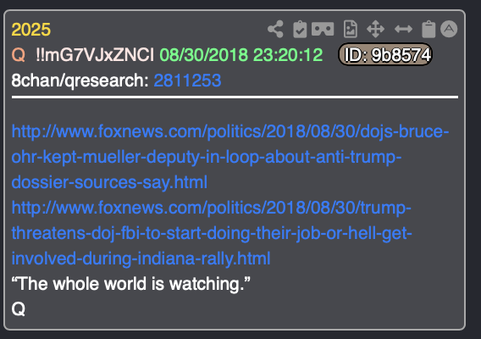Click the clipboard with checkmark icon
Viewport: 481px width, 339px height.
point(300,29)
